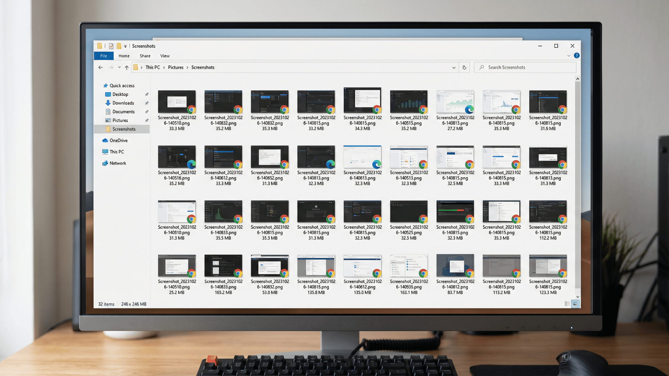Click chevron between Pictures and Screenshots
The width and height of the screenshot is (669, 376).
point(187,68)
